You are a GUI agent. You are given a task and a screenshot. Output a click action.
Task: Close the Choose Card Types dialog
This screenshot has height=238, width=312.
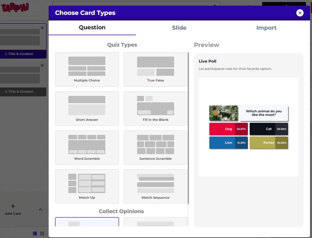pos(300,13)
